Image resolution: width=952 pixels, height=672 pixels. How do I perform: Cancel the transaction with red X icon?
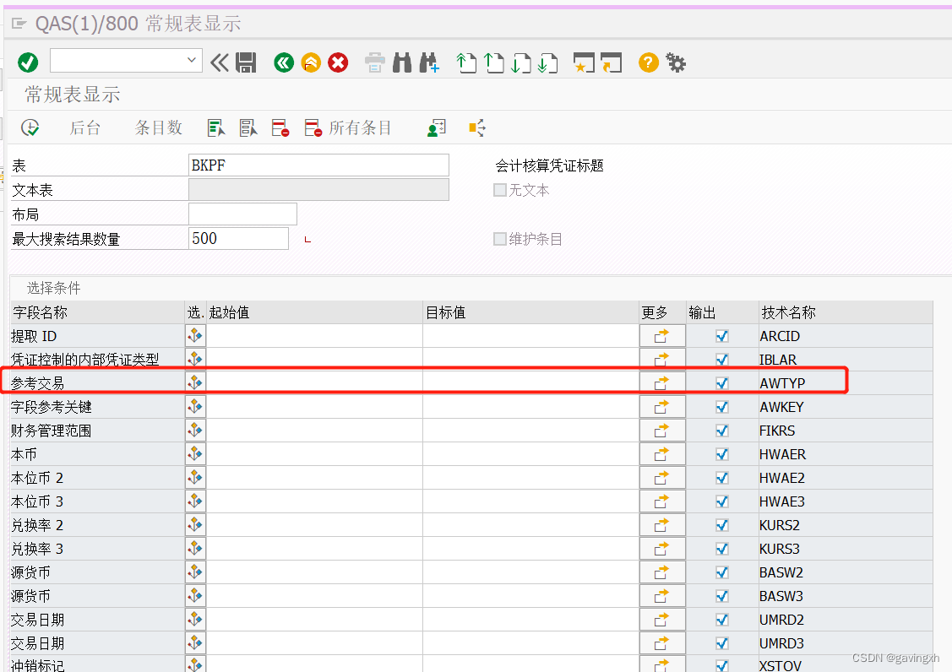[338, 62]
